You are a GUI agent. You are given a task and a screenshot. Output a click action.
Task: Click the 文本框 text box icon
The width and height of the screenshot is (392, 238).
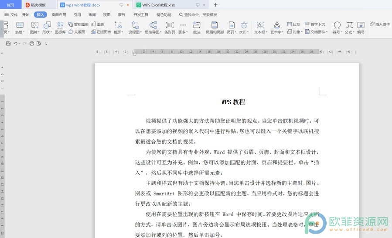point(260,25)
